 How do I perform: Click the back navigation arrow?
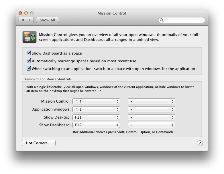tap(23, 20)
